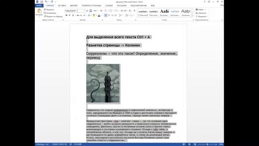Click the surrealism picture in document

pyautogui.click(x=103, y=83)
